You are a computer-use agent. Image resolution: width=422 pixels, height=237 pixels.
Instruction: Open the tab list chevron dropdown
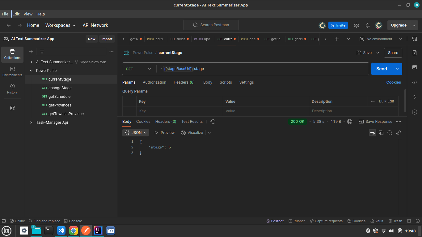pos(348,39)
